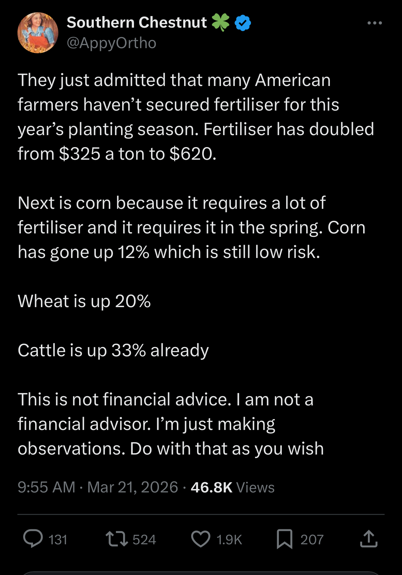Click the reply speech bubble icon

click(x=33, y=539)
